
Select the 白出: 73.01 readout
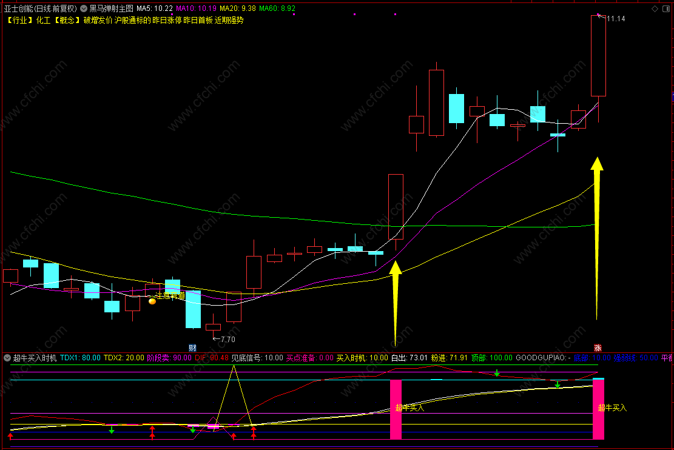click(x=409, y=358)
